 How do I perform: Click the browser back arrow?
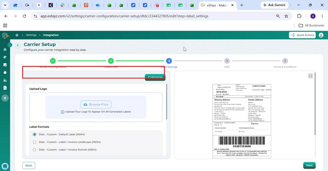click(x=6, y=16)
